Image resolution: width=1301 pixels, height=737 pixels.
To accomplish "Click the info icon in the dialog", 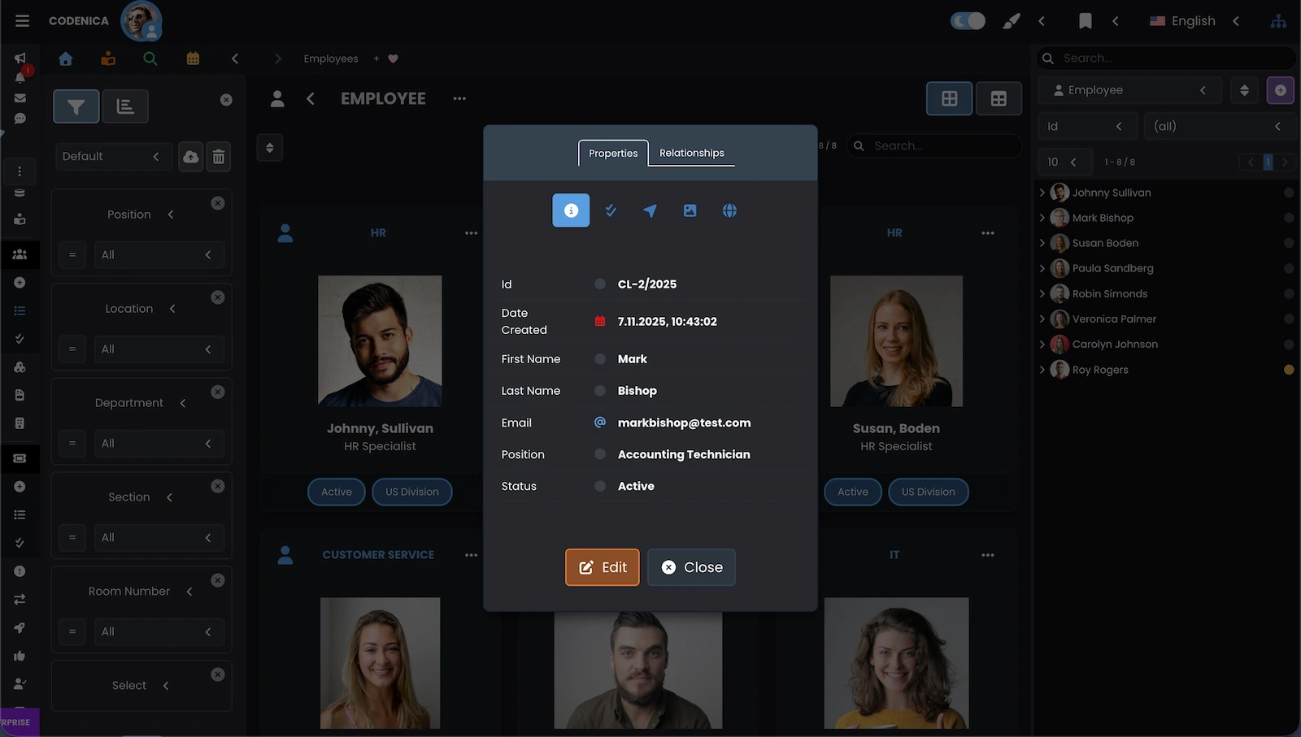I will (571, 210).
